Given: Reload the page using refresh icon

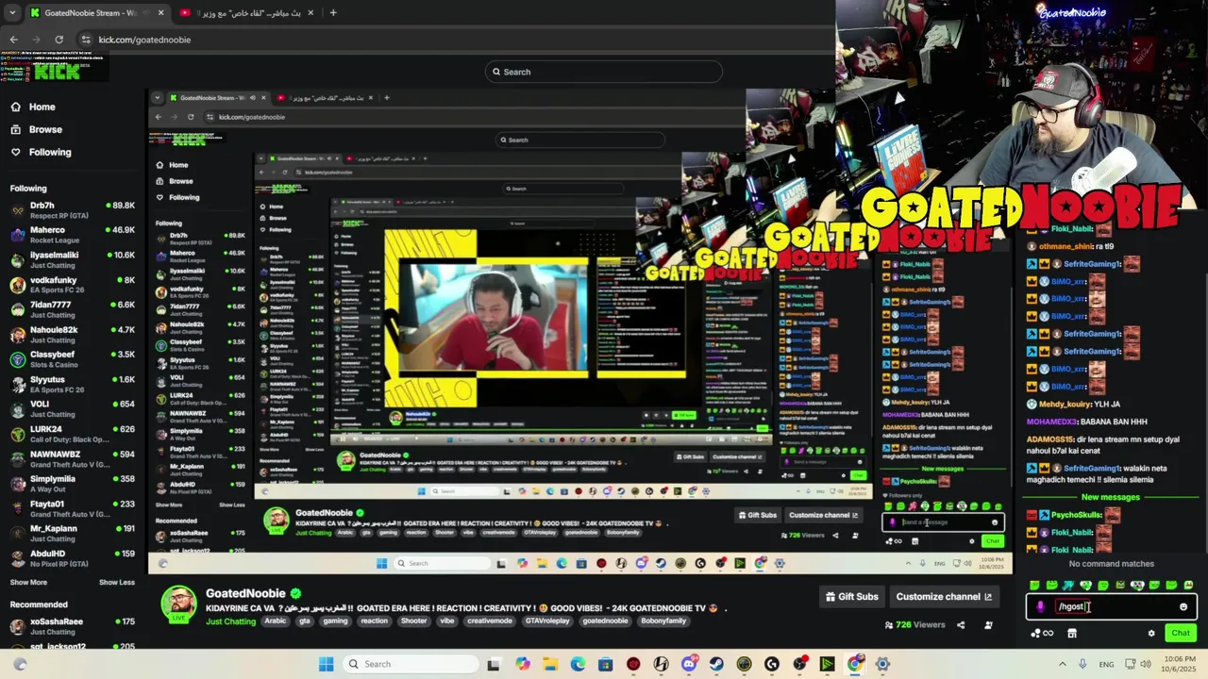Looking at the screenshot, I should click(59, 40).
